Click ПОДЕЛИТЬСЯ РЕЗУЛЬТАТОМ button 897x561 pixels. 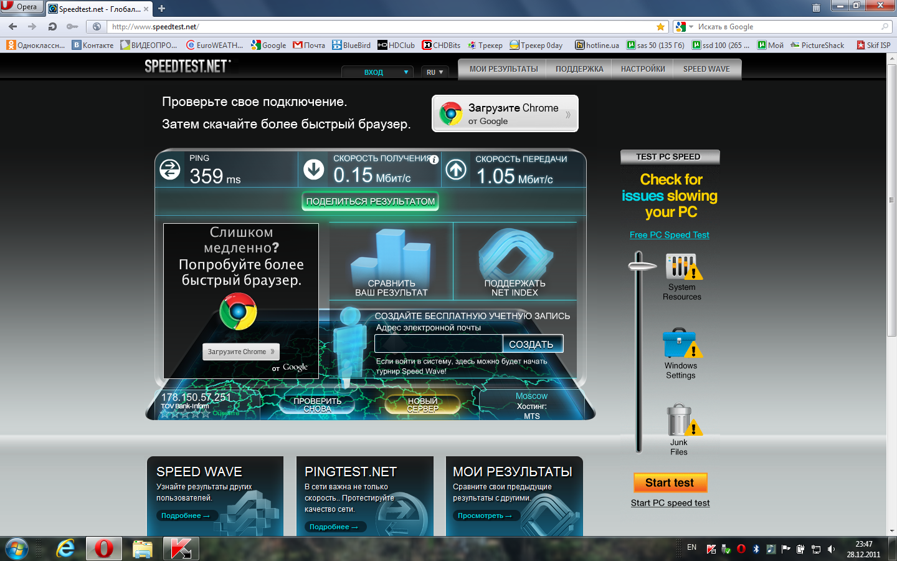click(371, 201)
